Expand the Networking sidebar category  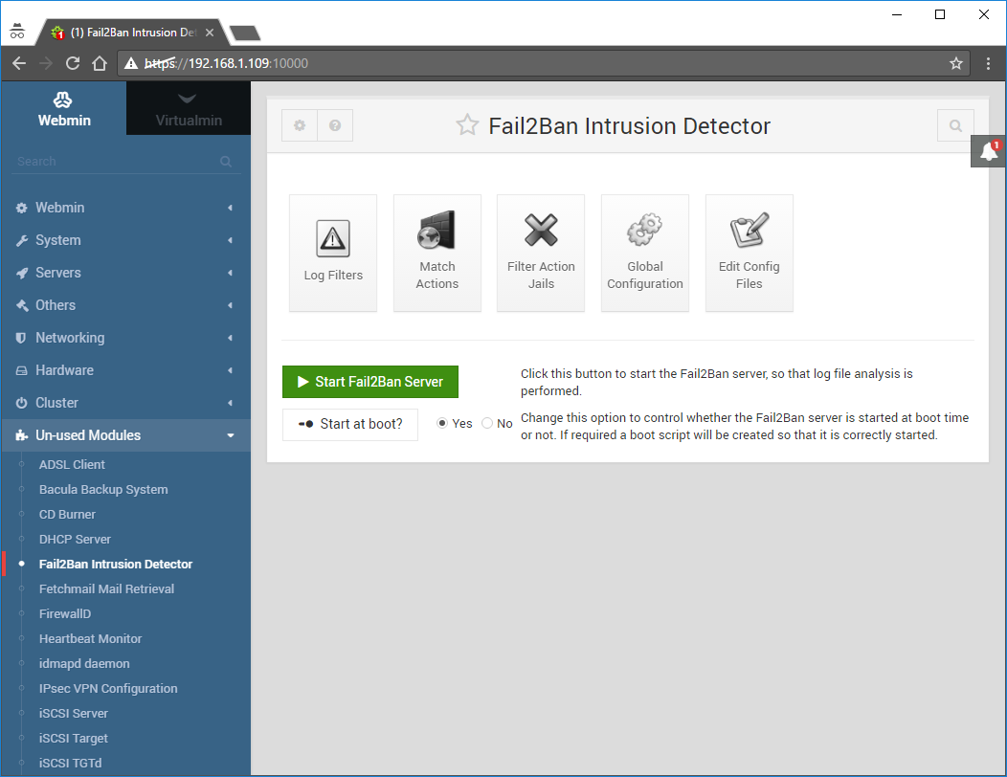[125, 338]
